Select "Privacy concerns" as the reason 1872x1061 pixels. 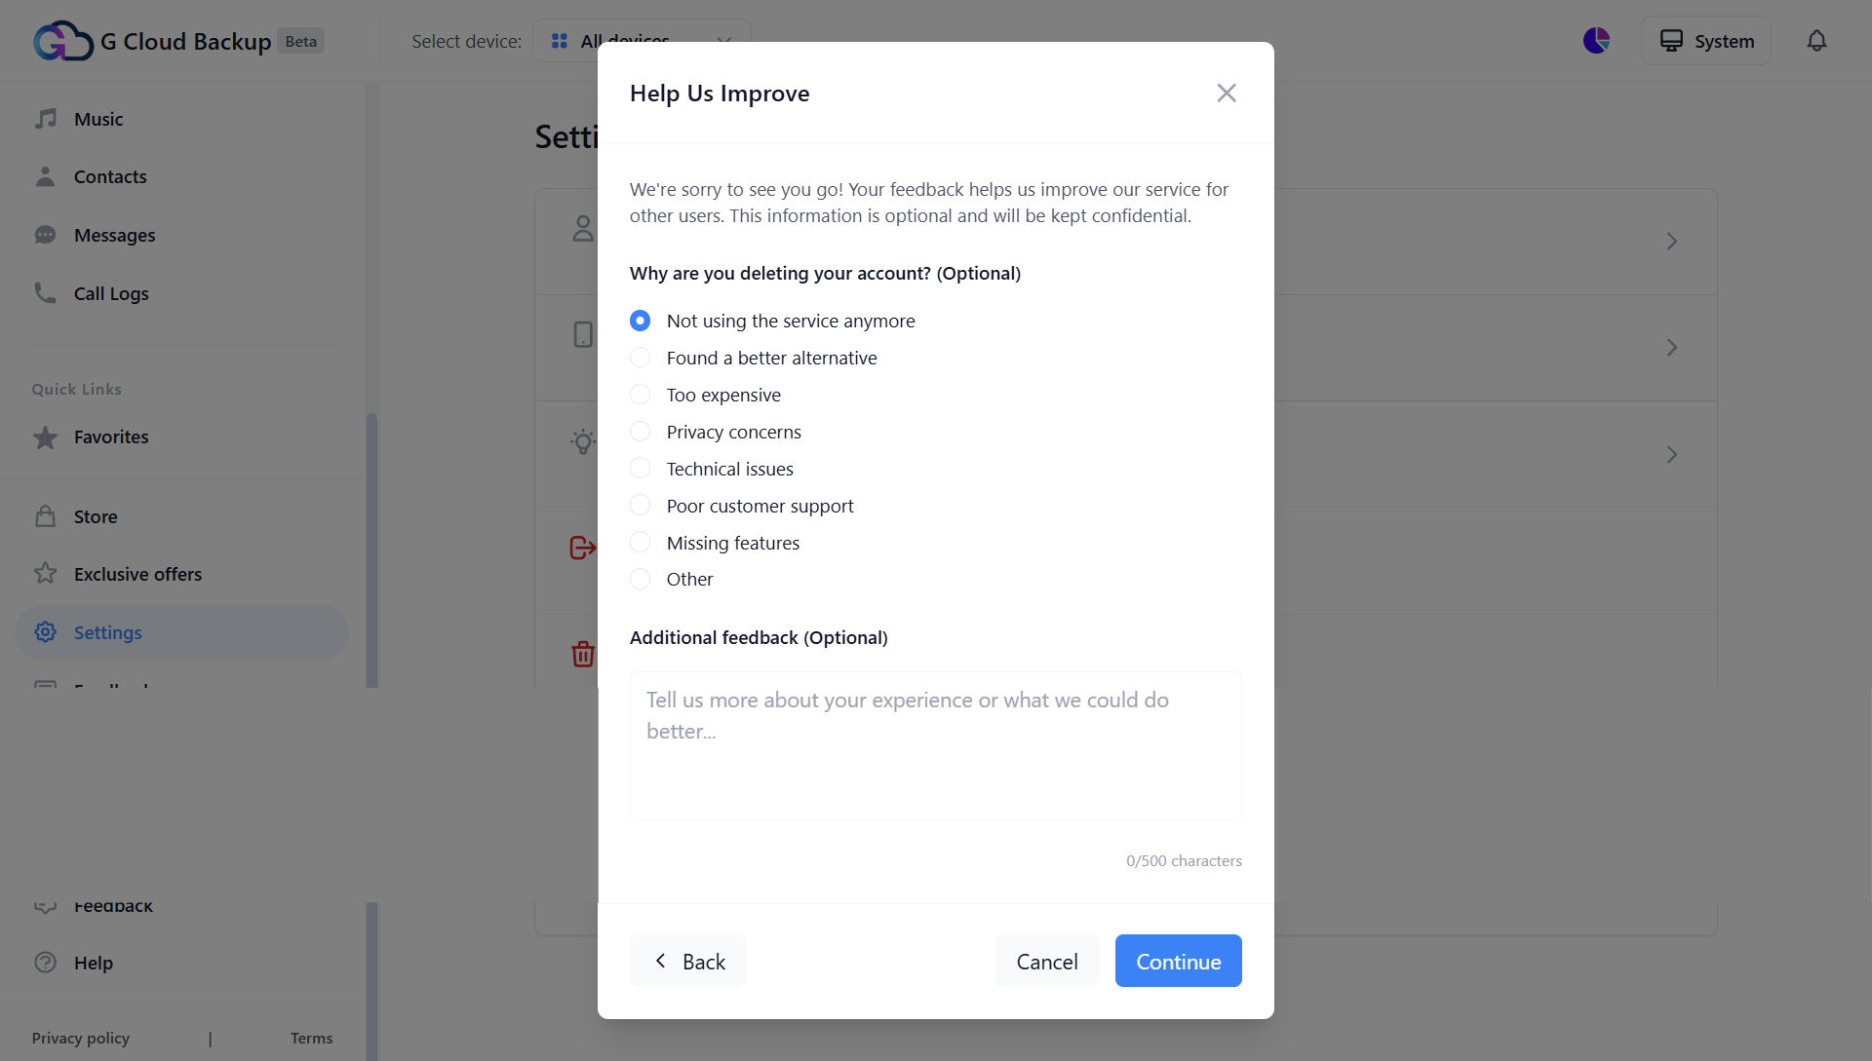click(641, 432)
